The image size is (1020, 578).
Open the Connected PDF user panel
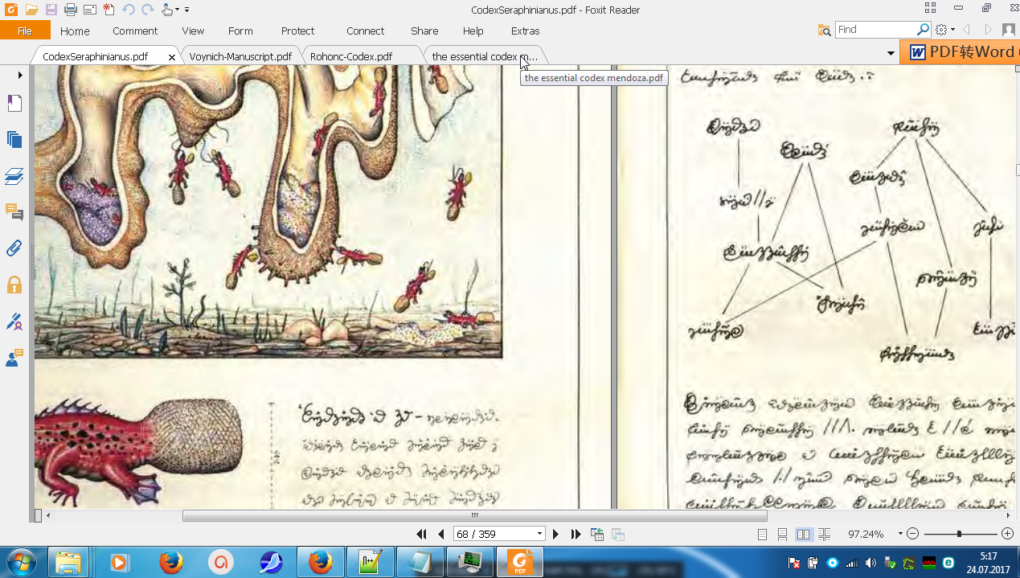(14, 358)
